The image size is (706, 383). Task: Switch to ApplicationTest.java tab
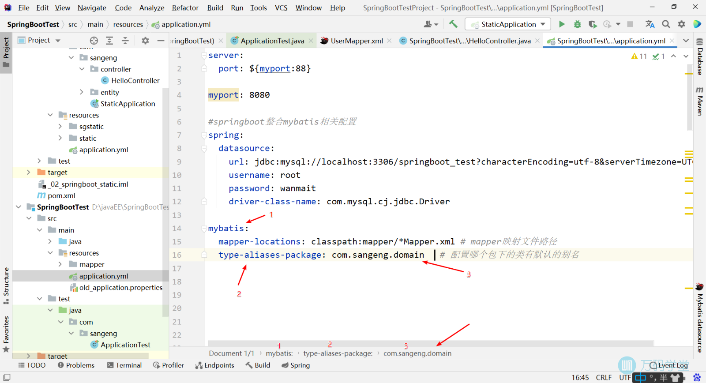pos(272,41)
